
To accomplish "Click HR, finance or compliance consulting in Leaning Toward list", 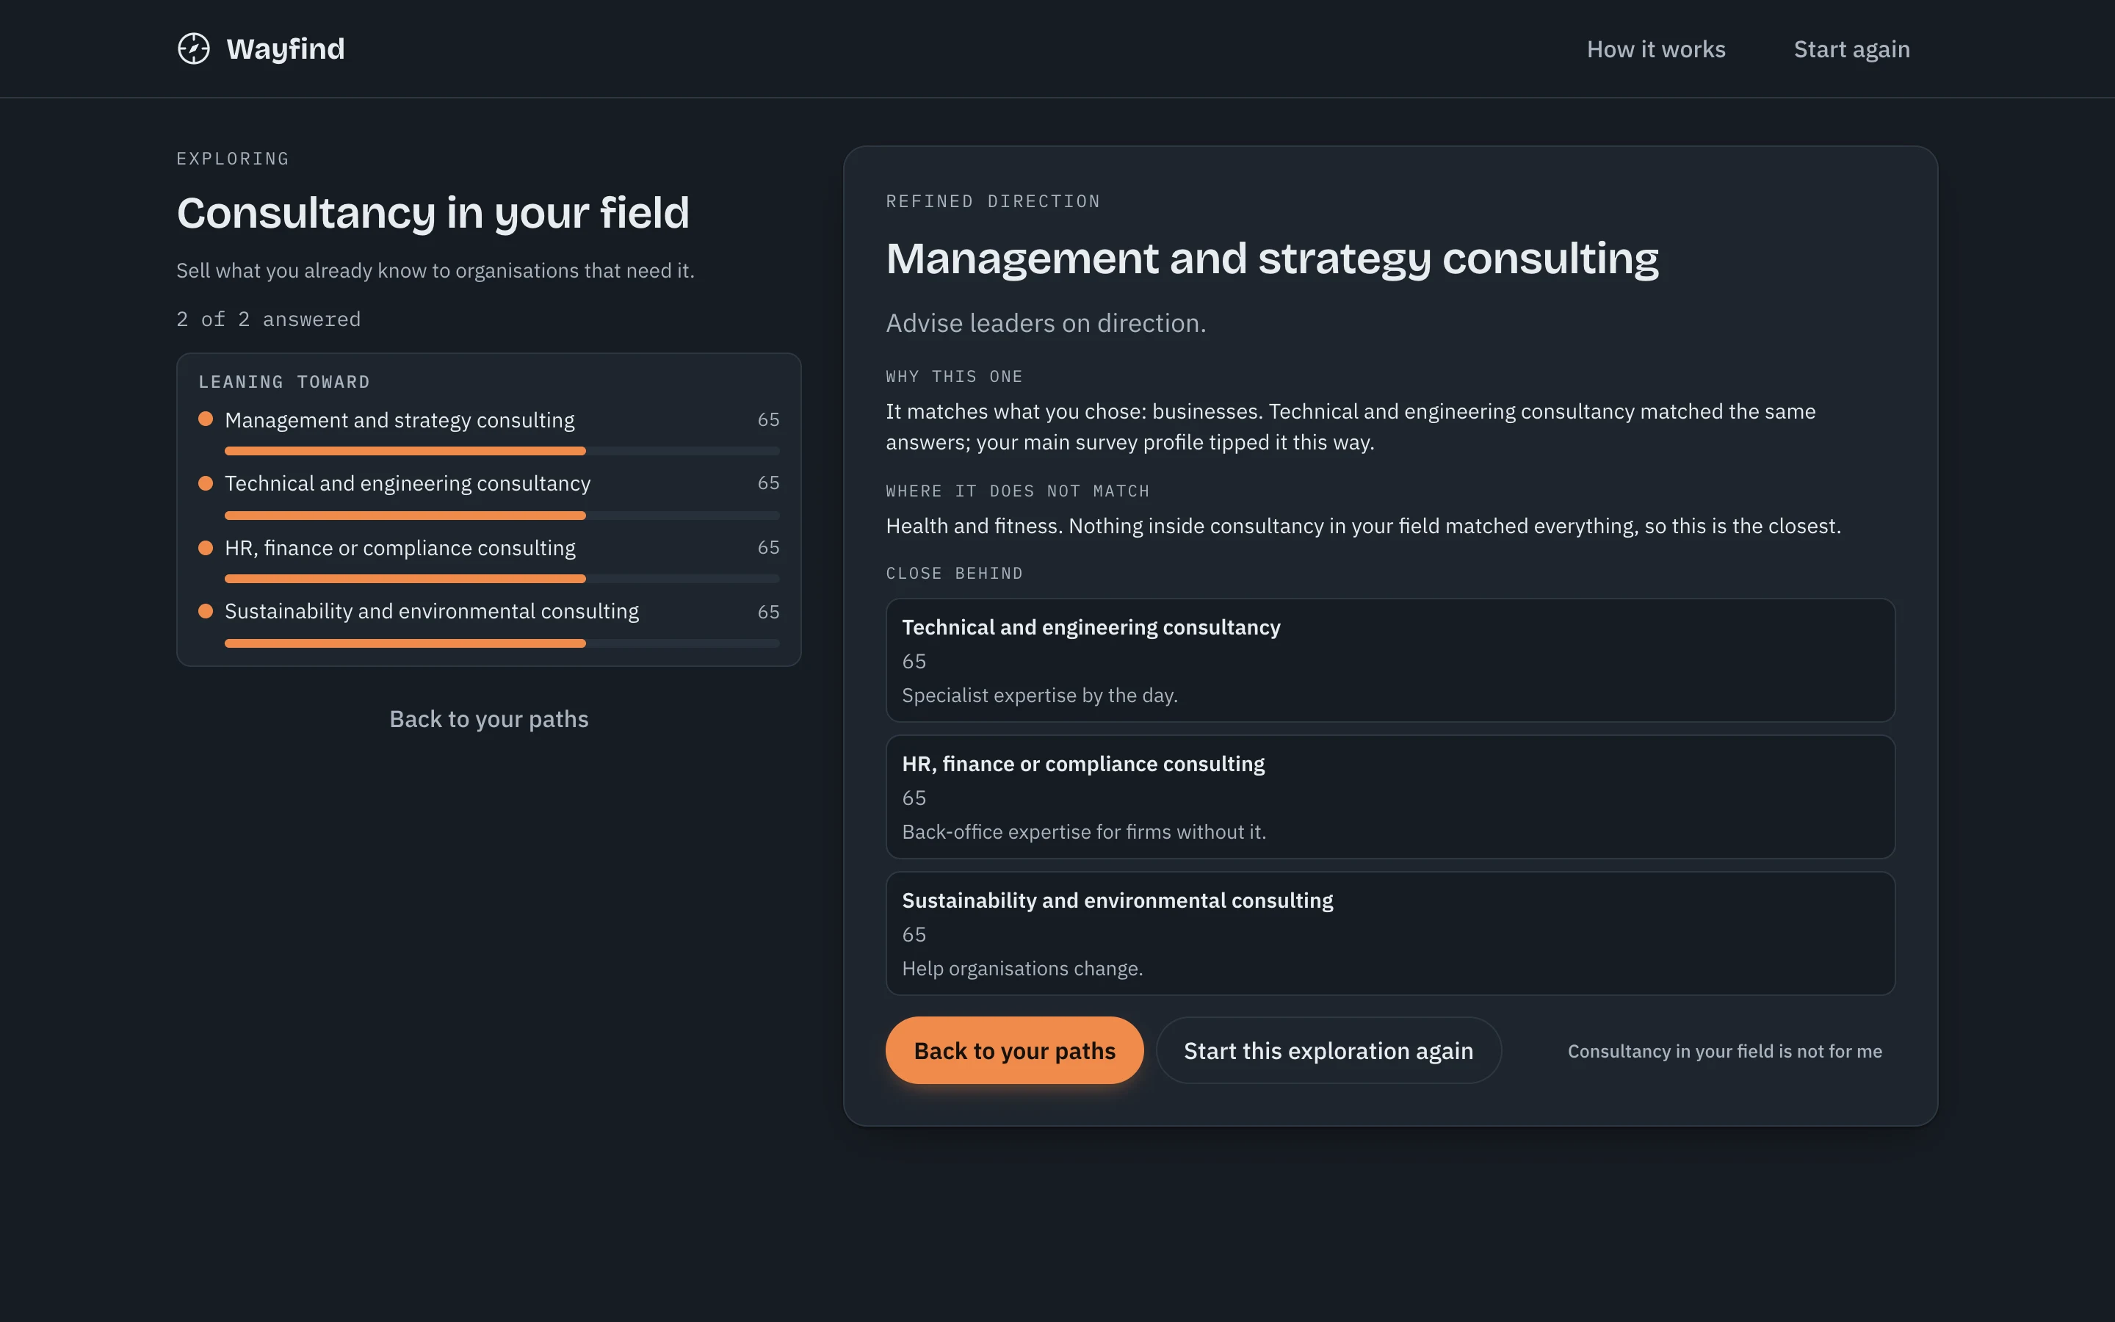I will 400,548.
